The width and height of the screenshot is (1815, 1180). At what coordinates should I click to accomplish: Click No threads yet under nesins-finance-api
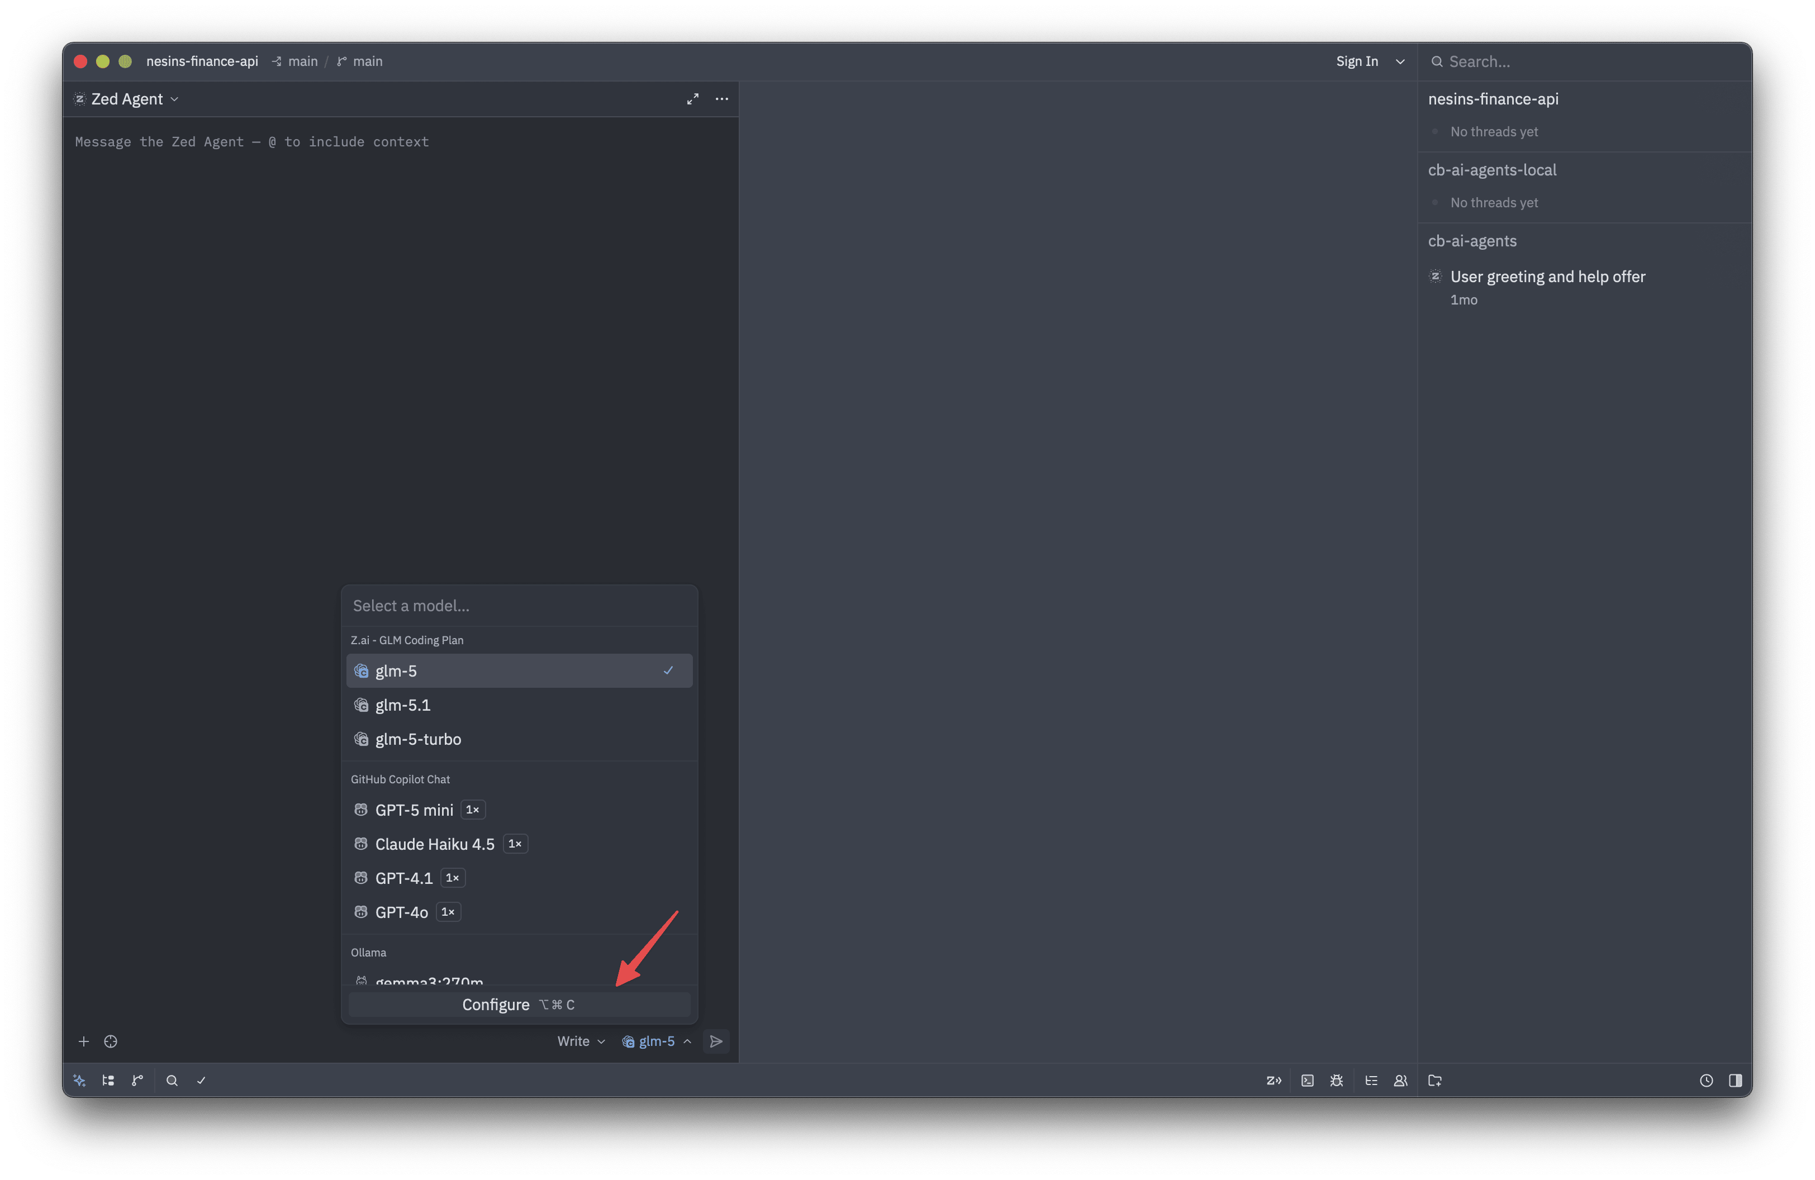point(1494,132)
